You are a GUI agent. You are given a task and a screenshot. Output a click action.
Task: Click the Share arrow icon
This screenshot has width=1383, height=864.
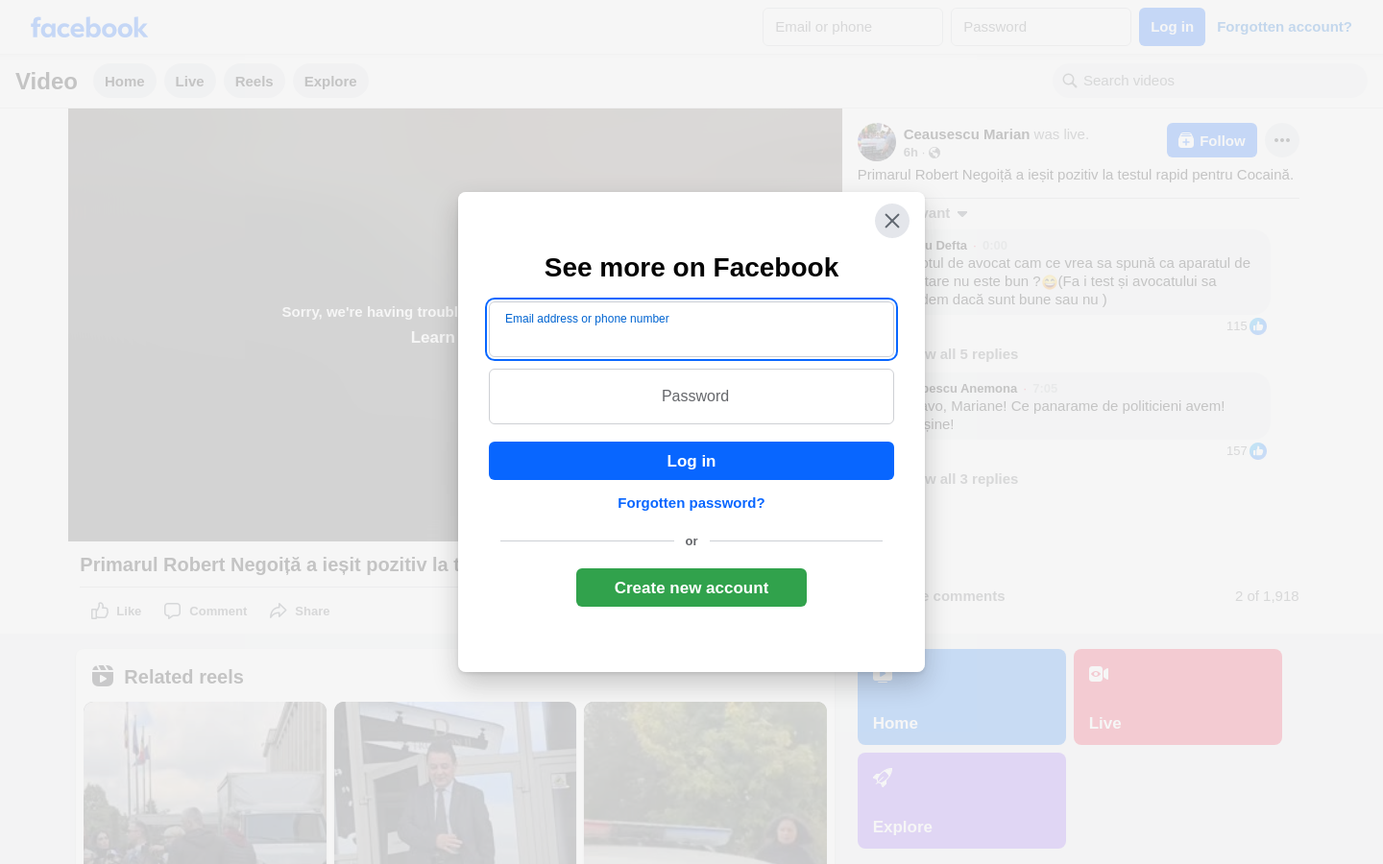(279, 612)
